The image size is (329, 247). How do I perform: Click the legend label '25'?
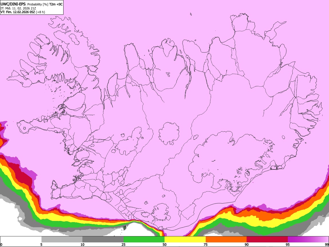[x=124, y=245]
